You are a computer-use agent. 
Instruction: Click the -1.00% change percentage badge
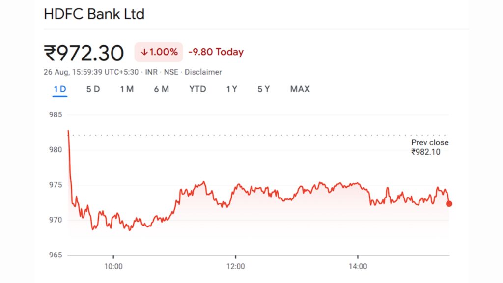click(158, 52)
